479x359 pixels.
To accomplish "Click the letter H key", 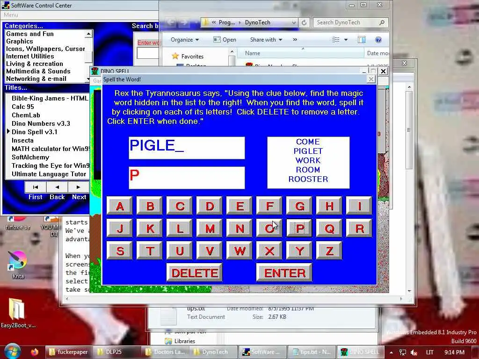I will [x=329, y=206].
